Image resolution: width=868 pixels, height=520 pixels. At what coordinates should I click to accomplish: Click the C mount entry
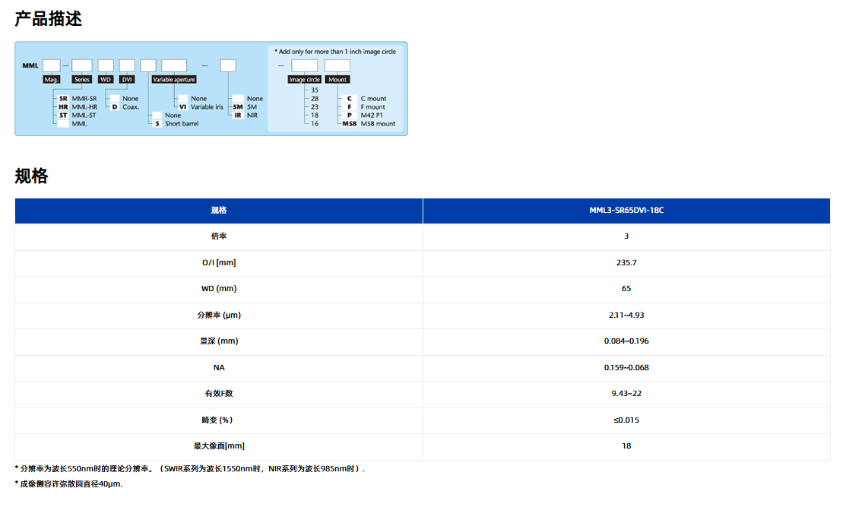[366, 99]
